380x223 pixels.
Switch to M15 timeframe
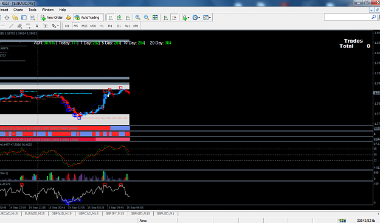85,26
